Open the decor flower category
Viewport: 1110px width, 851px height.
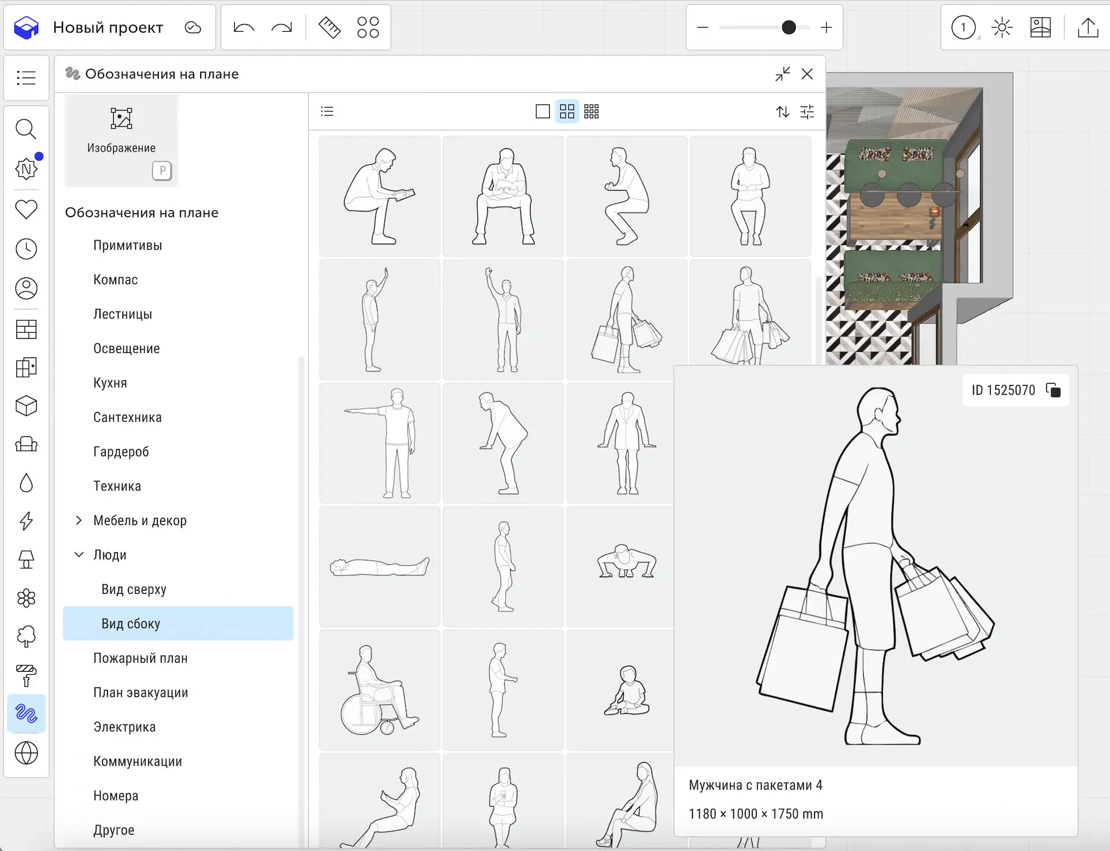click(26, 598)
